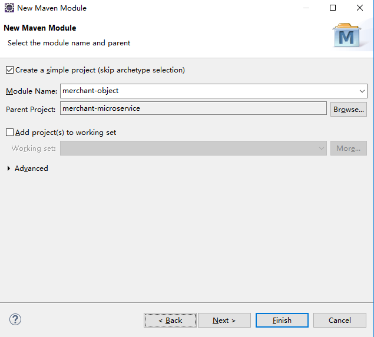Close the New Maven Module window
374x337 pixels.
[x=360, y=8]
